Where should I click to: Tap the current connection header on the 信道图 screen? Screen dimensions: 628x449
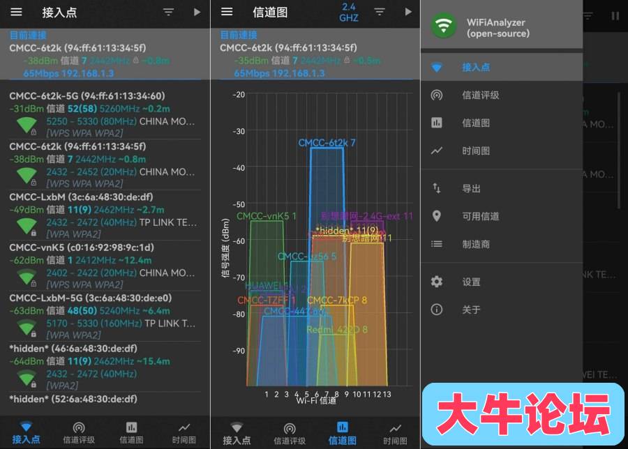tap(315, 54)
